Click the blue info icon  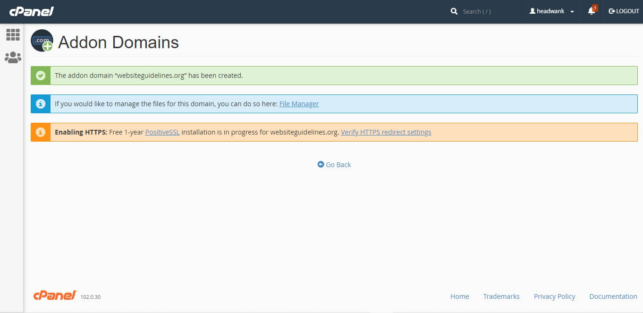(41, 104)
